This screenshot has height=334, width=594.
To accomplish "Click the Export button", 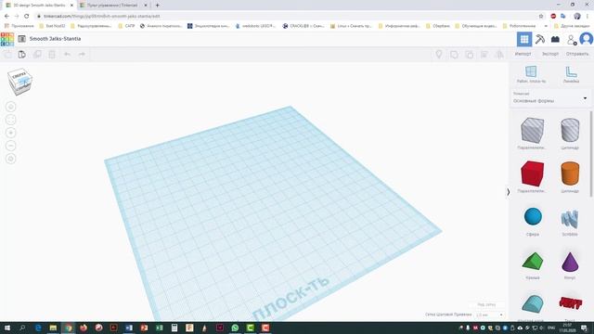I will tap(550, 54).
